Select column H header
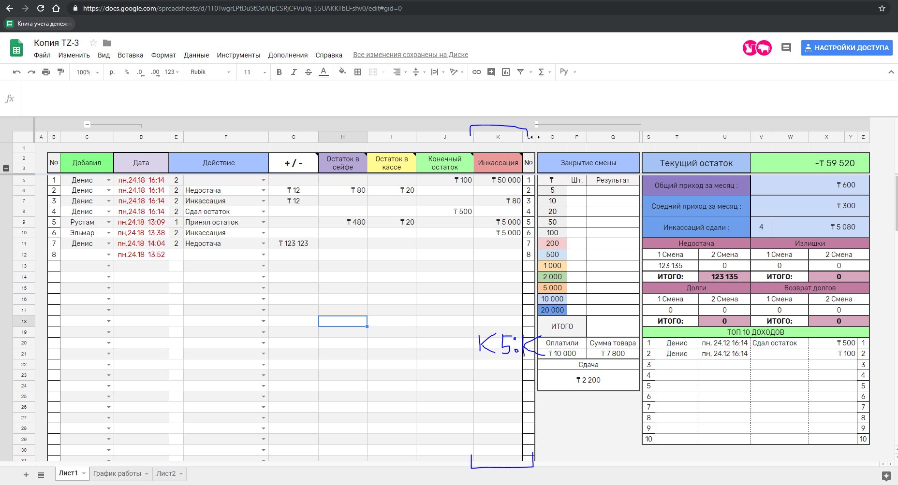This screenshot has width=898, height=485. (x=342, y=137)
